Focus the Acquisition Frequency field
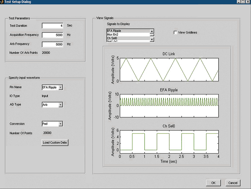251x189 pixels. (x=53, y=35)
